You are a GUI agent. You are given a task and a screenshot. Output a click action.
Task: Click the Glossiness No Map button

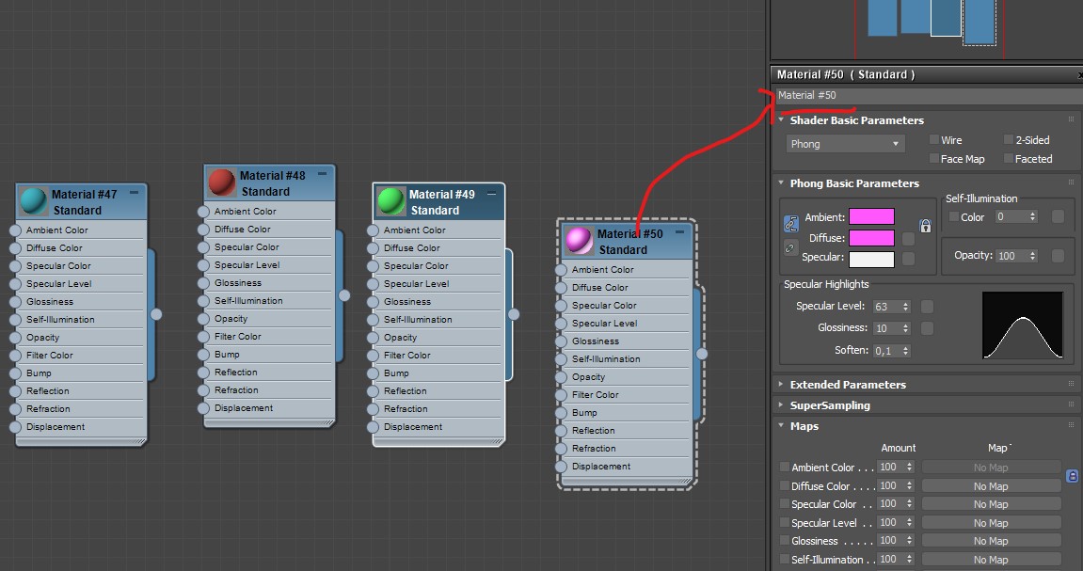tap(991, 541)
